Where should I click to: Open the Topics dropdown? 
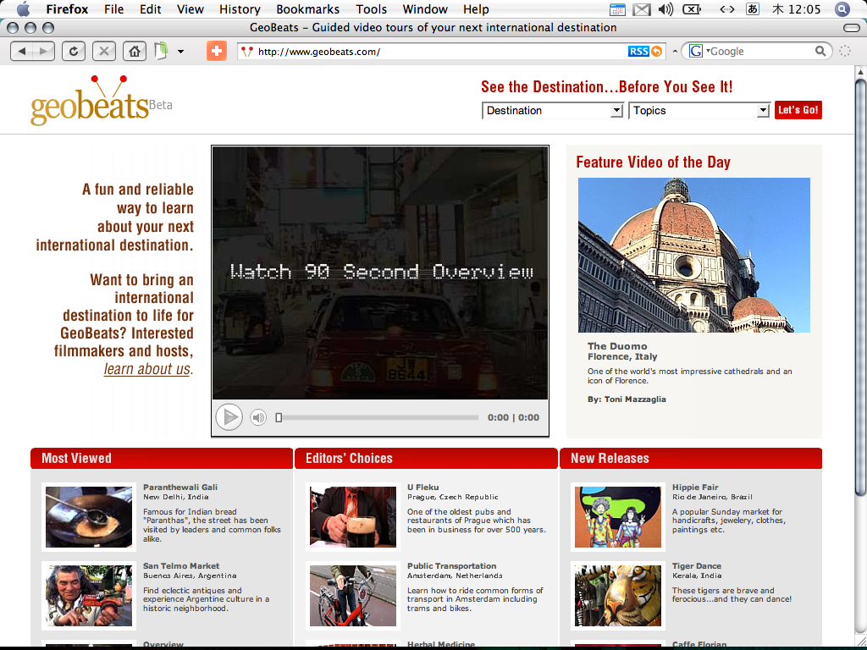699,111
